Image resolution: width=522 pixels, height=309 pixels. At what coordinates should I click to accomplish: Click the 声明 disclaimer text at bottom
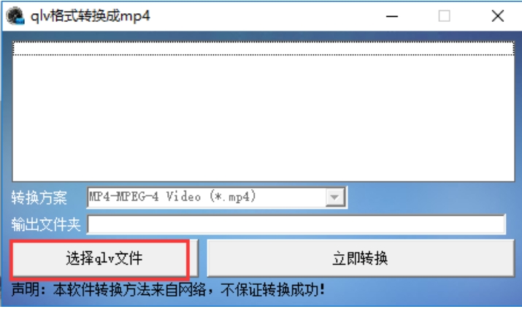tap(168, 289)
